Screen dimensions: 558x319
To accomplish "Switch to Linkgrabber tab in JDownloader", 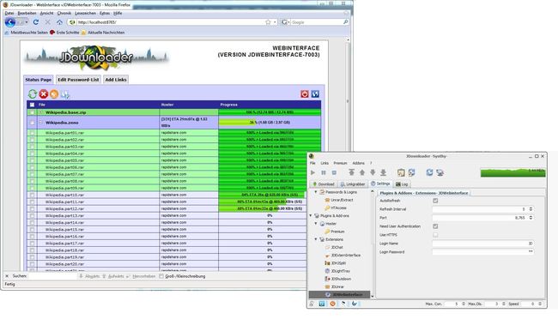I will 353,184.
